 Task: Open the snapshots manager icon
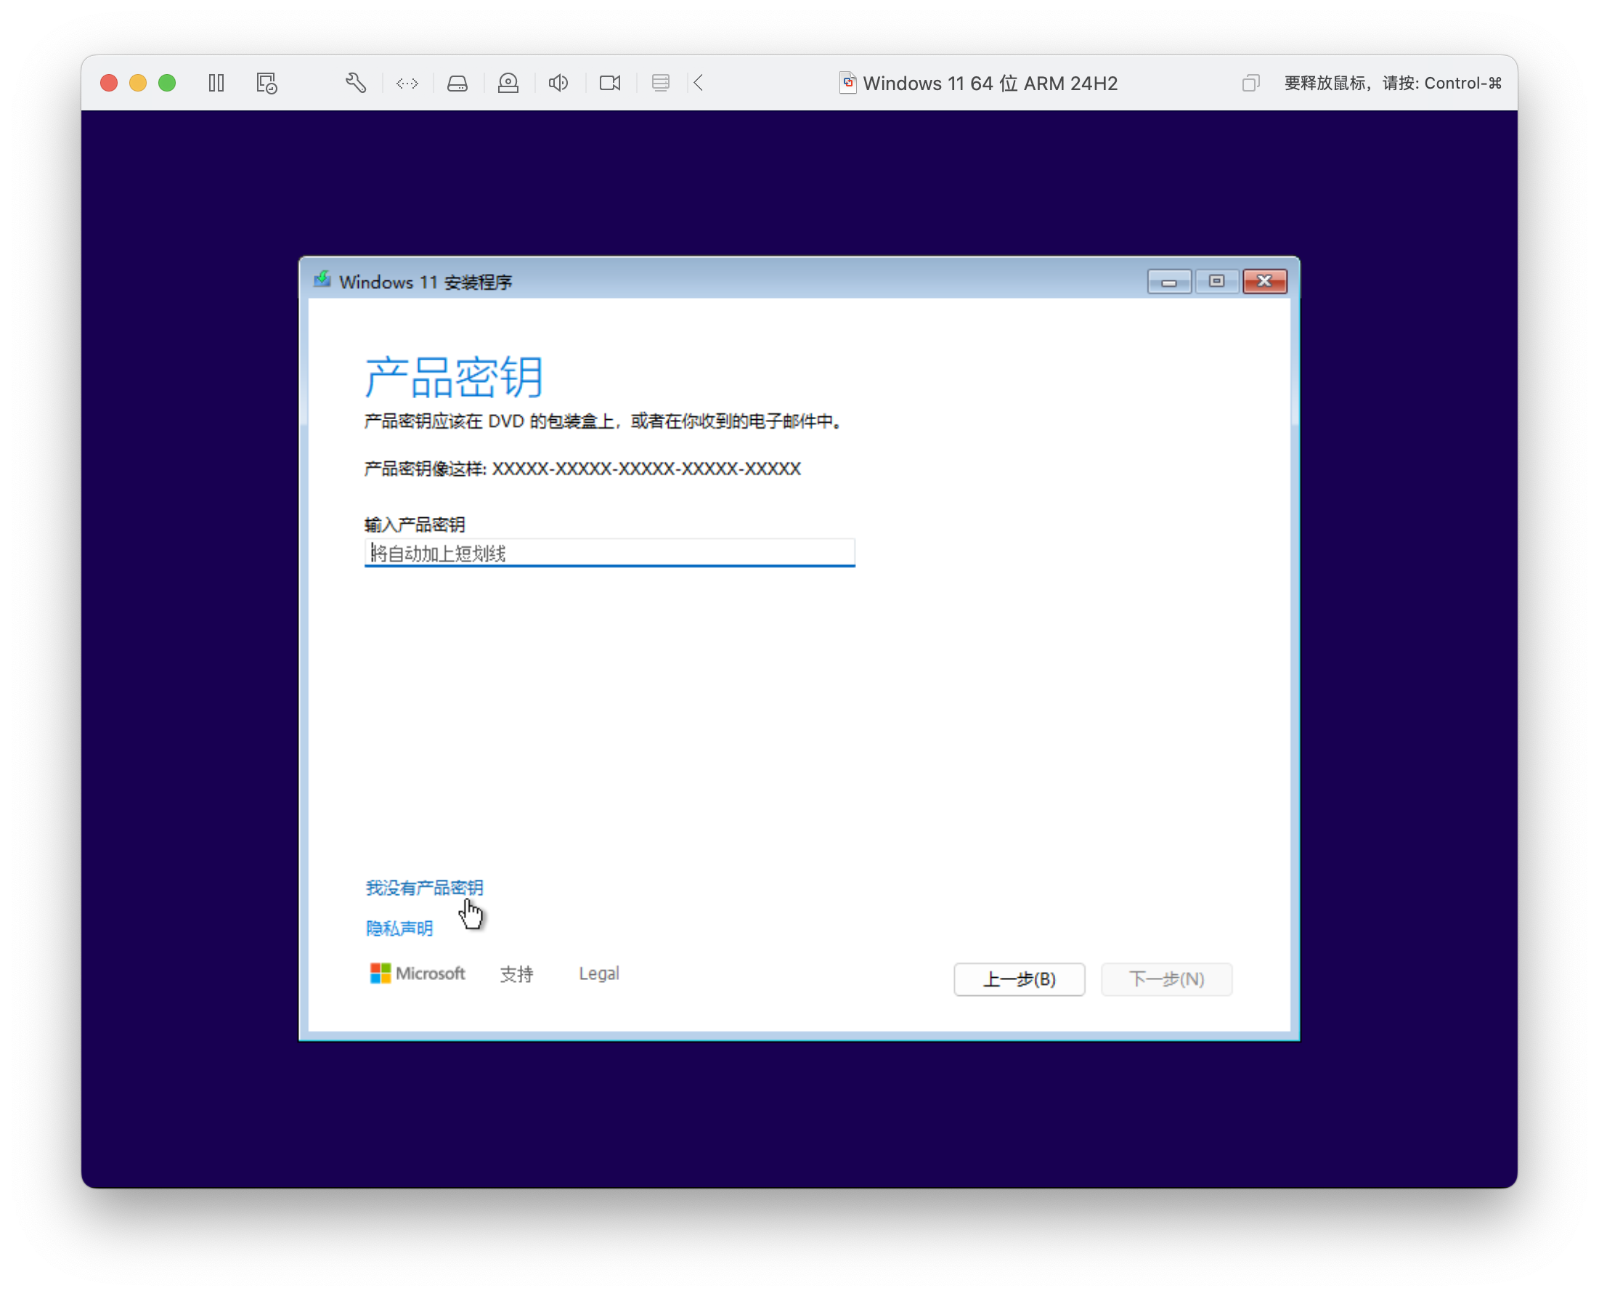click(266, 83)
